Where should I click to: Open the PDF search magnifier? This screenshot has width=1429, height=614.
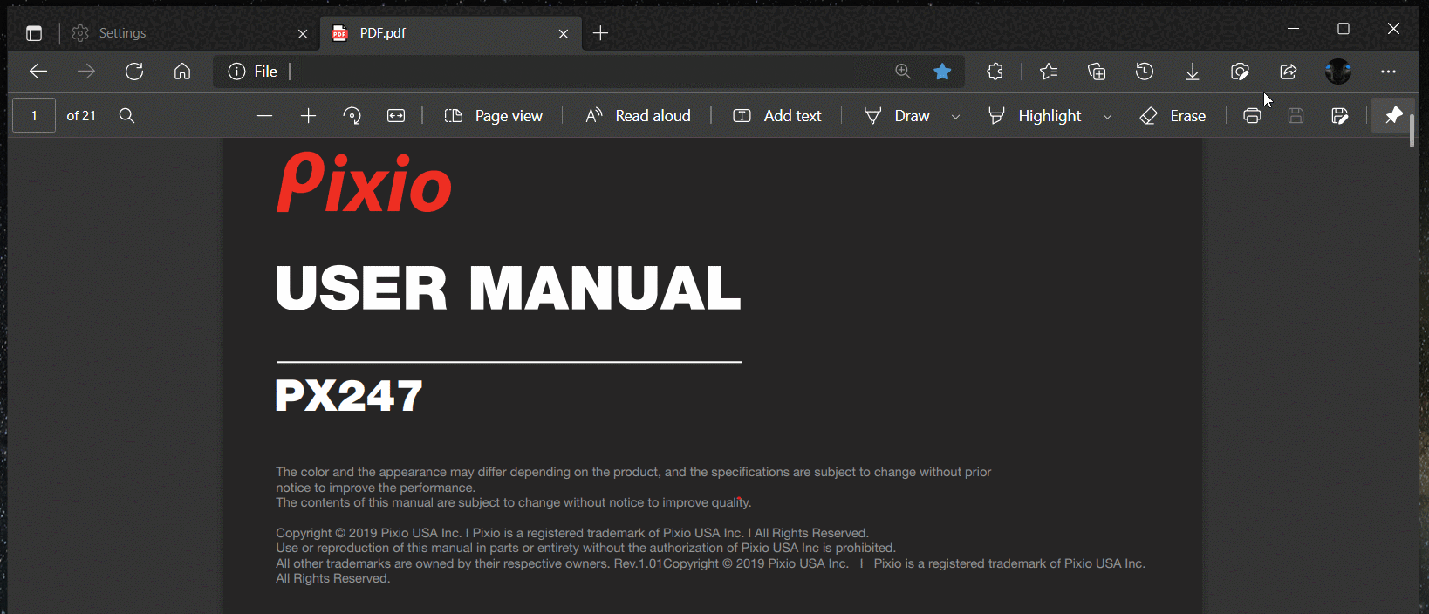(126, 116)
